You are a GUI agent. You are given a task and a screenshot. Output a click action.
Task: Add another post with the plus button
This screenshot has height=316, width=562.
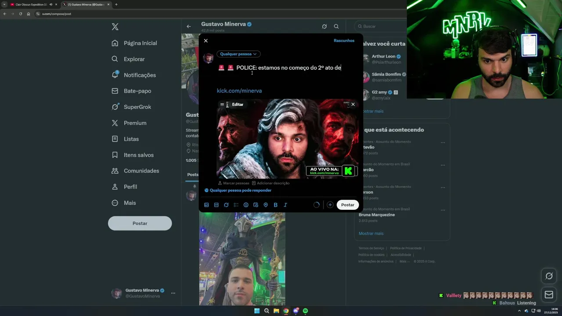[330, 205]
